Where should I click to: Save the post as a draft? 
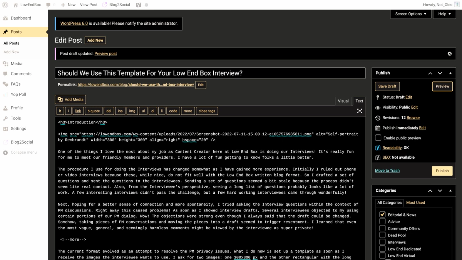coord(387,86)
